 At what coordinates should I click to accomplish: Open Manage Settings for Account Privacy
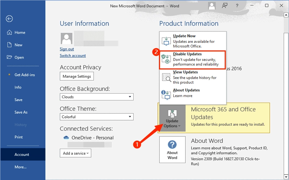77,76
